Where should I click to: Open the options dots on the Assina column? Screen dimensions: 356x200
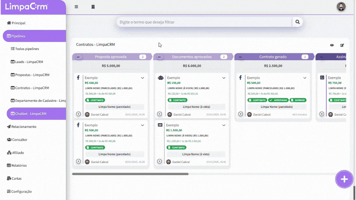321,57
